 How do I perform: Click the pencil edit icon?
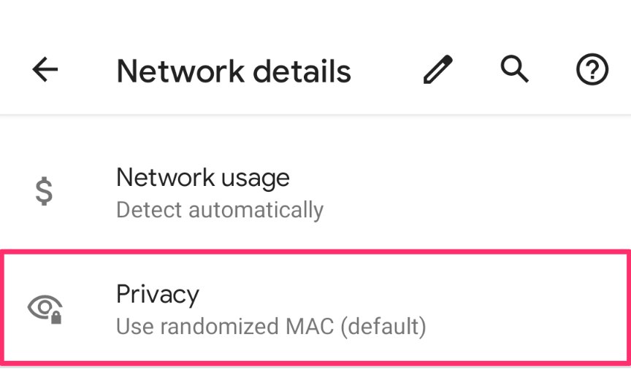[x=437, y=70]
